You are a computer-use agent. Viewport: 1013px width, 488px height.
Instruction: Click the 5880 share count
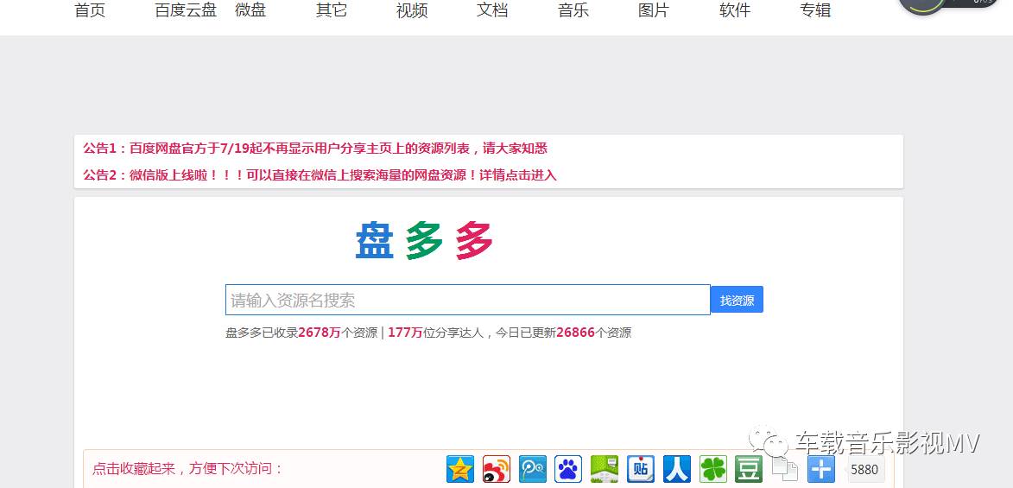[864, 469]
